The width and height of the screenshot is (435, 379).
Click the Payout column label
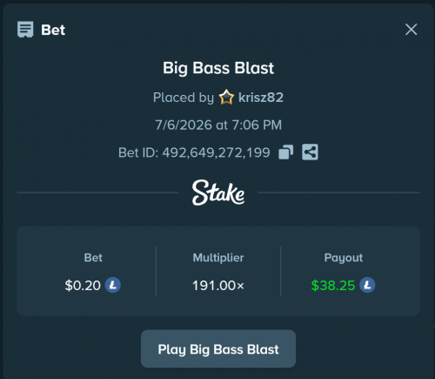344,258
